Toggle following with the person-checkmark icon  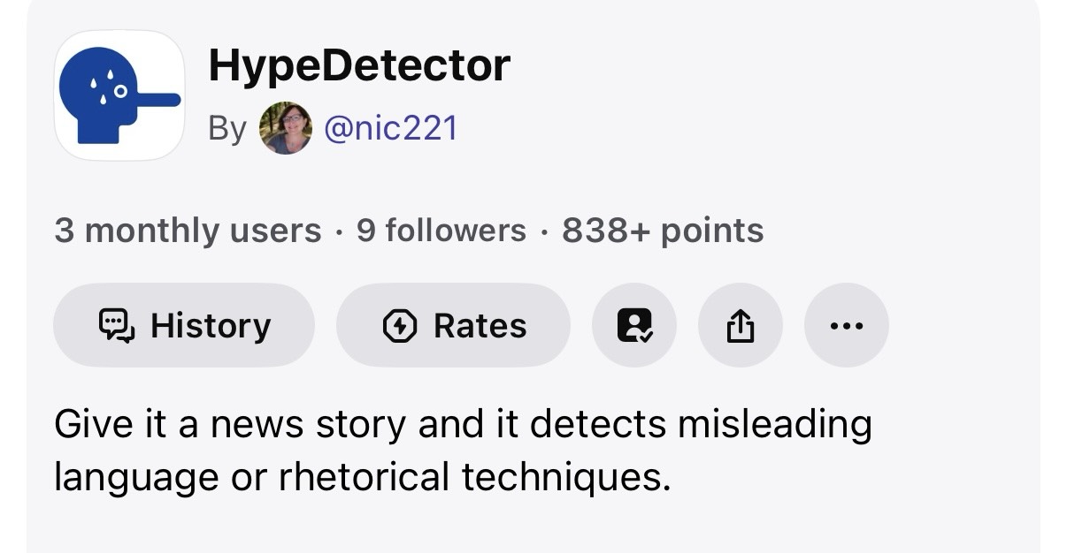pos(634,325)
